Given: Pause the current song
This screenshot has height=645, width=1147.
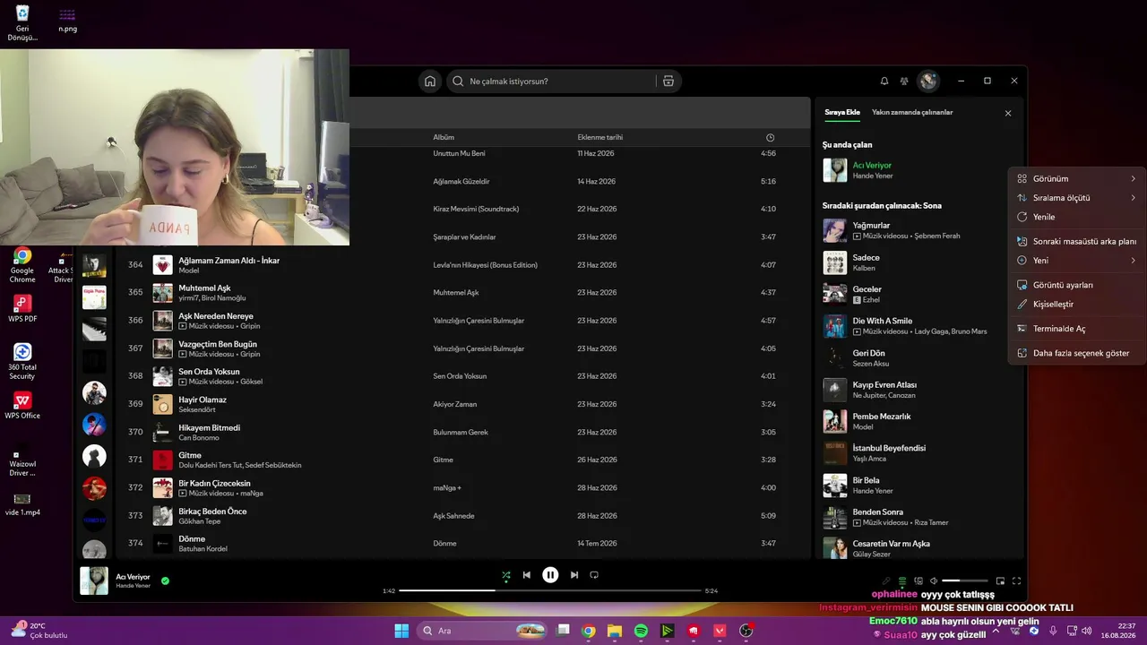Looking at the screenshot, I should point(550,575).
